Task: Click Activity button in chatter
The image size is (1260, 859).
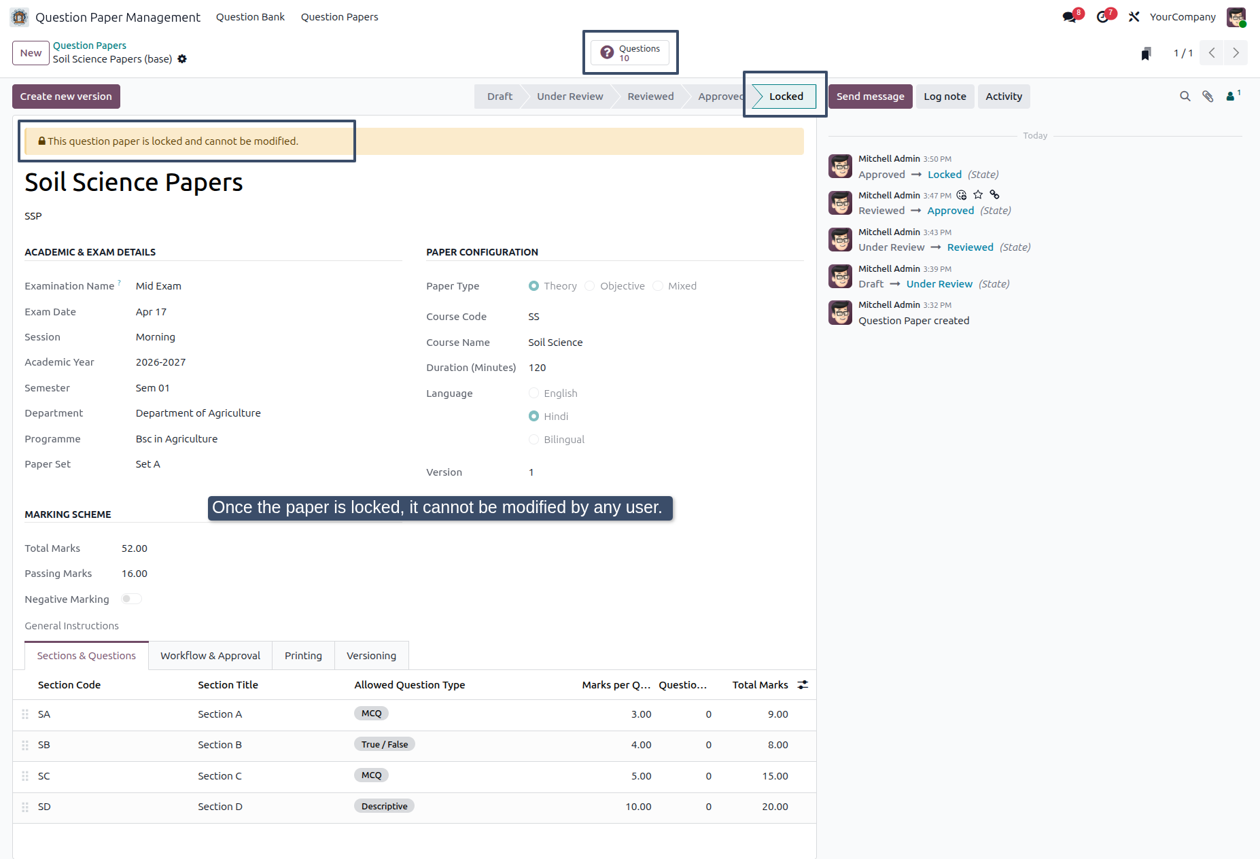Action: point(1004,97)
